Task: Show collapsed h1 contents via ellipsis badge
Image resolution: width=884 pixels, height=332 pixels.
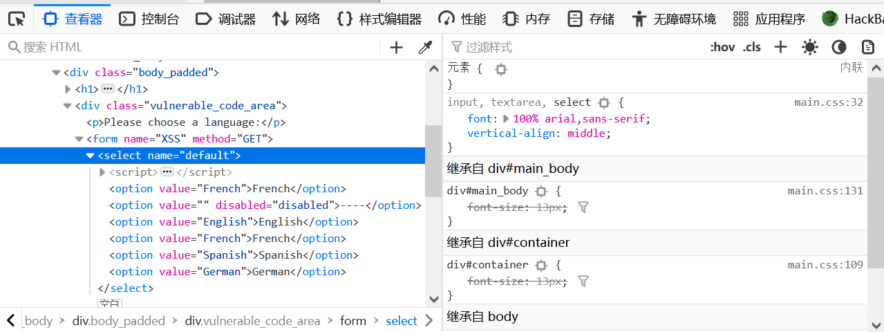Action: [x=108, y=89]
